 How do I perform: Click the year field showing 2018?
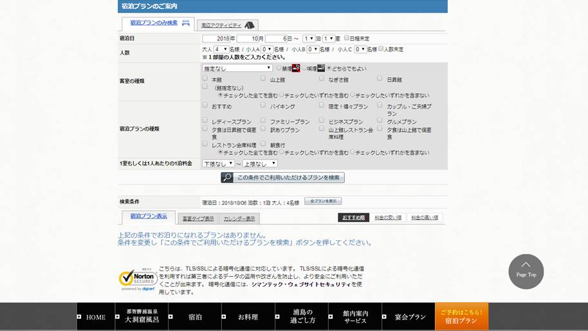(216, 38)
